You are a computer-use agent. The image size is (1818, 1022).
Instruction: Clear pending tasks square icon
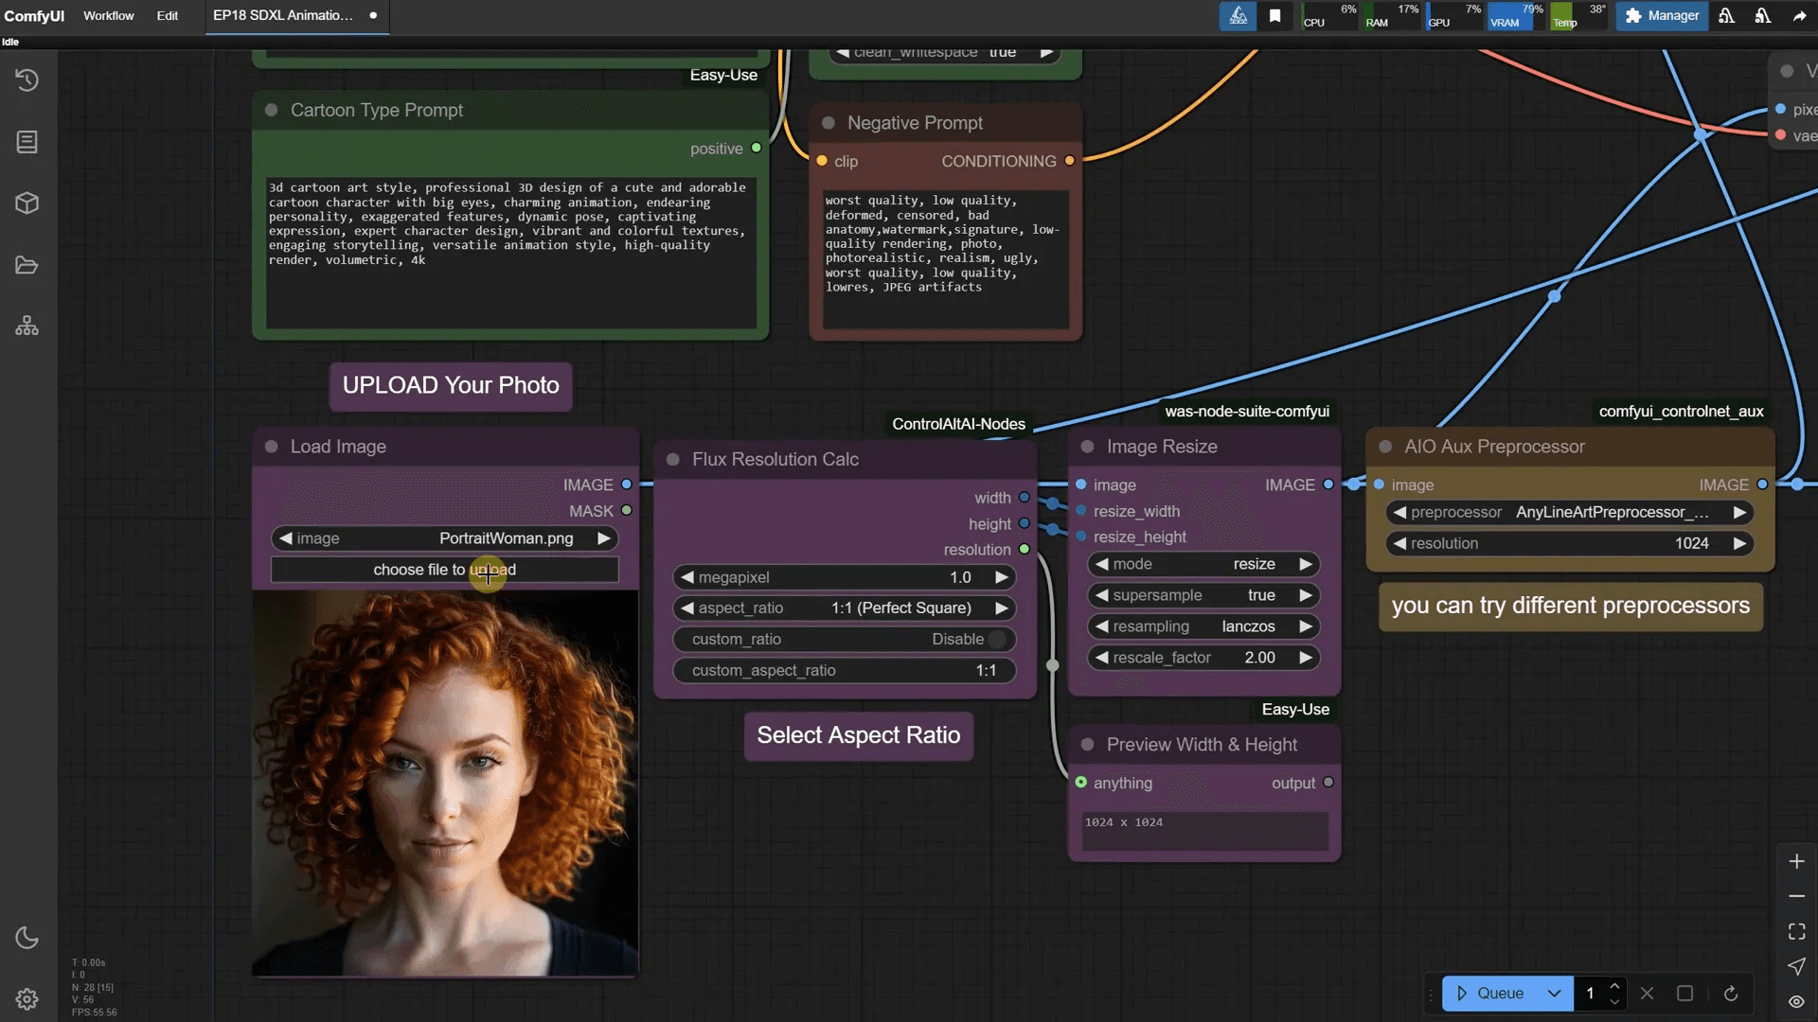(x=1684, y=994)
